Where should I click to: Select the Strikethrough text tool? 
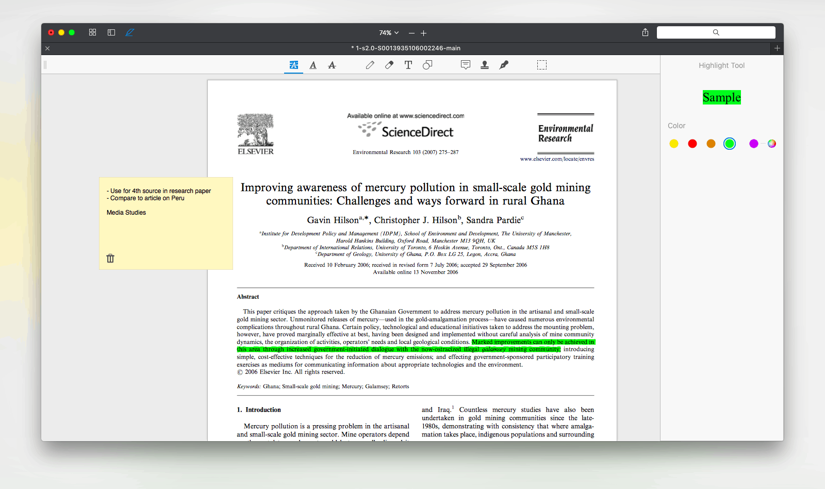pyautogui.click(x=332, y=65)
